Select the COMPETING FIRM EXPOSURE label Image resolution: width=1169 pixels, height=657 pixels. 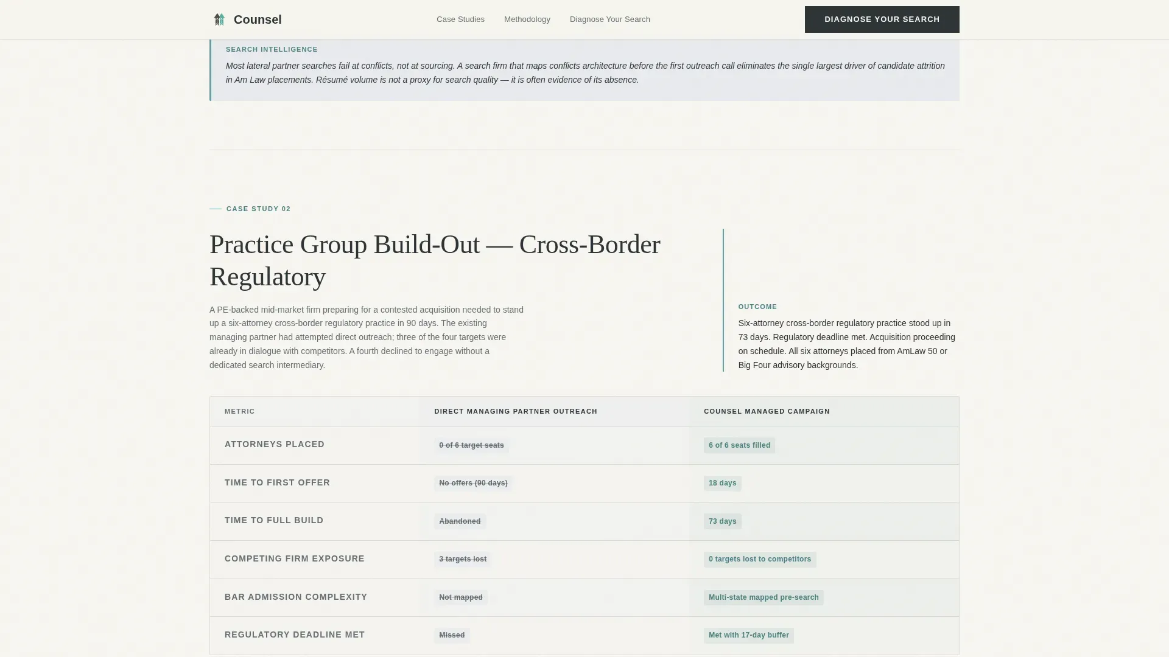coord(295,558)
